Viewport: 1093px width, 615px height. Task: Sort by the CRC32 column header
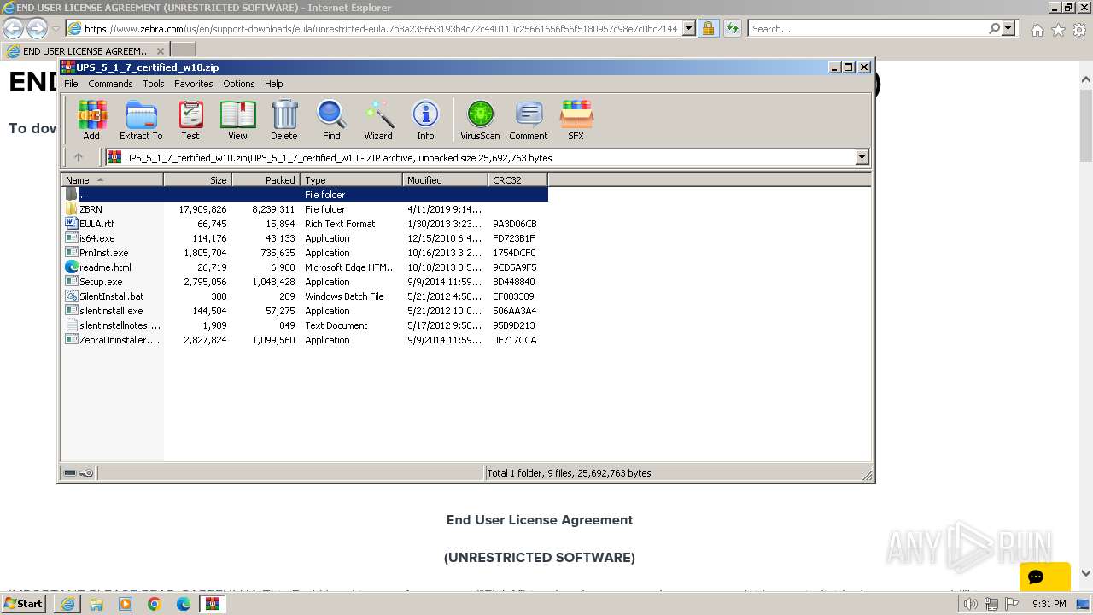(518, 180)
